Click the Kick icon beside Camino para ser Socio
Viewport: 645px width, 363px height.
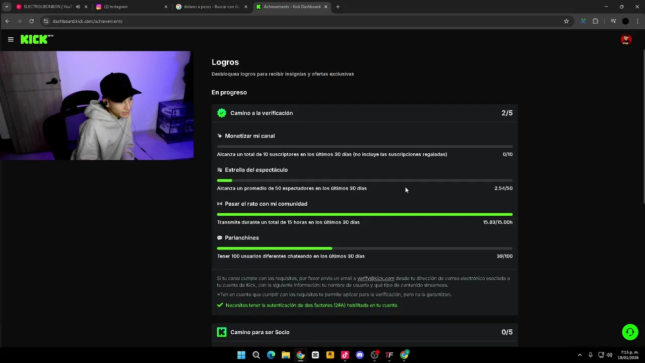coord(222,332)
